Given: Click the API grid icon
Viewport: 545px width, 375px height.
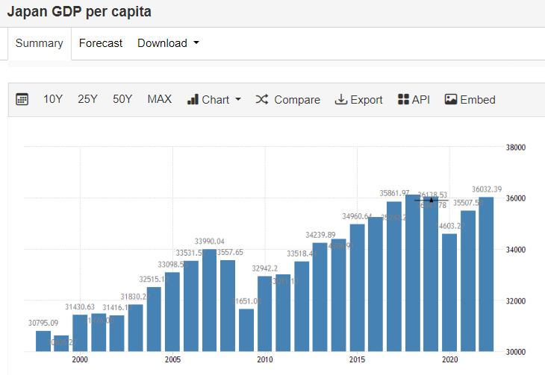Looking at the screenshot, I should tap(403, 100).
